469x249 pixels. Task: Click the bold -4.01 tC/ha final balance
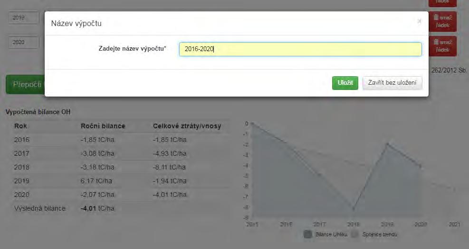click(97, 208)
